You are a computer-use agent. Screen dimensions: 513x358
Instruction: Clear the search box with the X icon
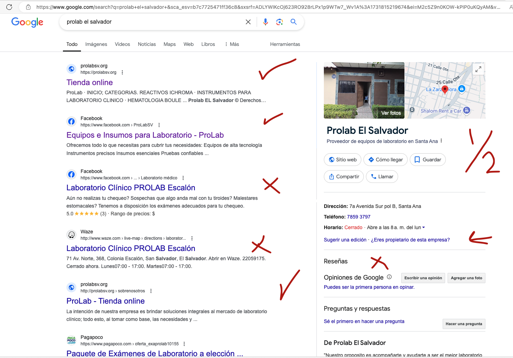[x=248, y=22]
